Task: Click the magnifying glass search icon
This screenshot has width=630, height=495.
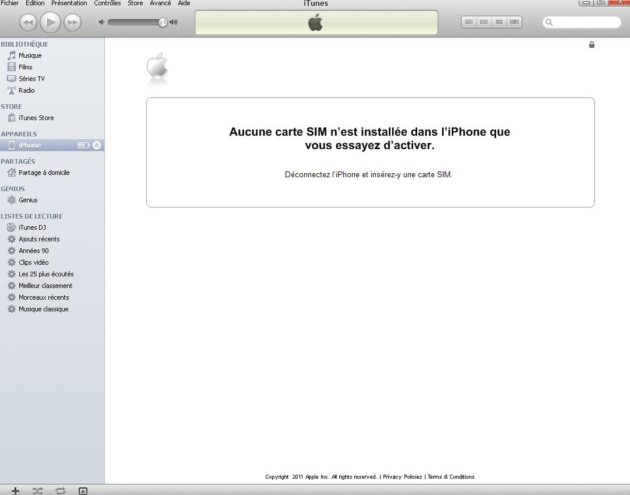Action: pos(549,22)
